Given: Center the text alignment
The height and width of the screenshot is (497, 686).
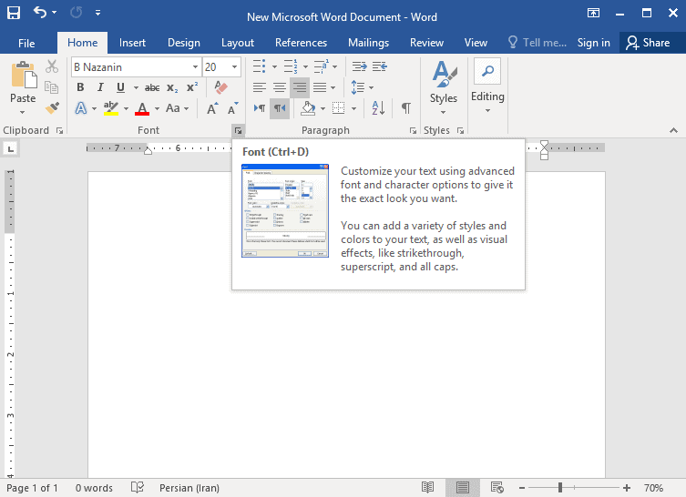Looking at the screenshot, I should pyautogui.click(x=279, y=87).
